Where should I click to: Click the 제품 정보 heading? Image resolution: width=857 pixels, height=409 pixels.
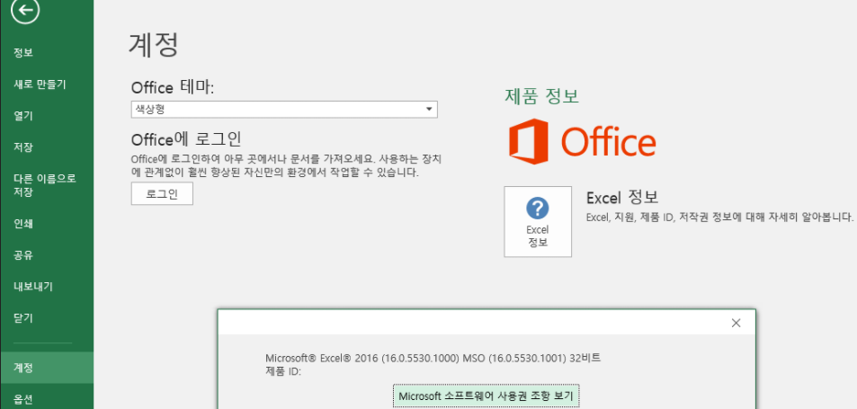[541, 96]
